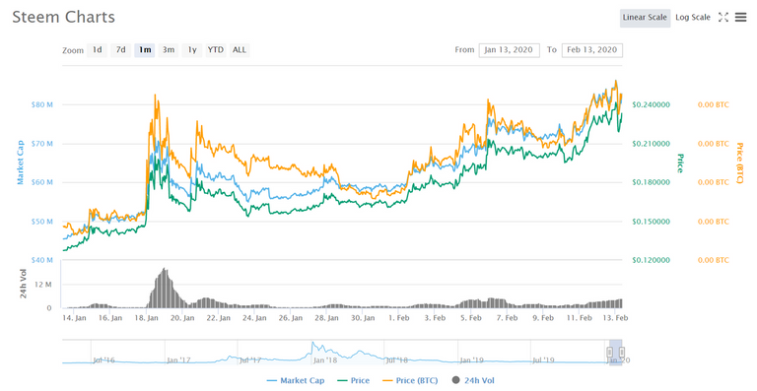Screen dimensions: 757x391
Task: Select the 1d zoom range
Action: [97, 49]
